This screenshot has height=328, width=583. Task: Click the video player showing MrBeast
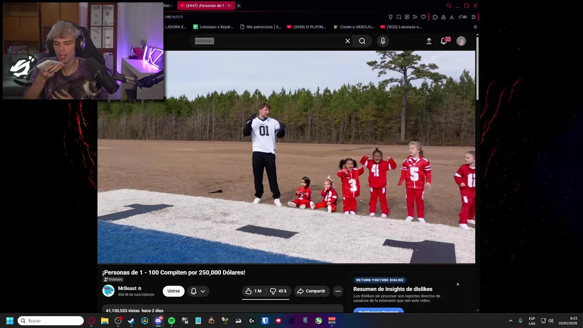pyautogui.click(x=286, y=157)
